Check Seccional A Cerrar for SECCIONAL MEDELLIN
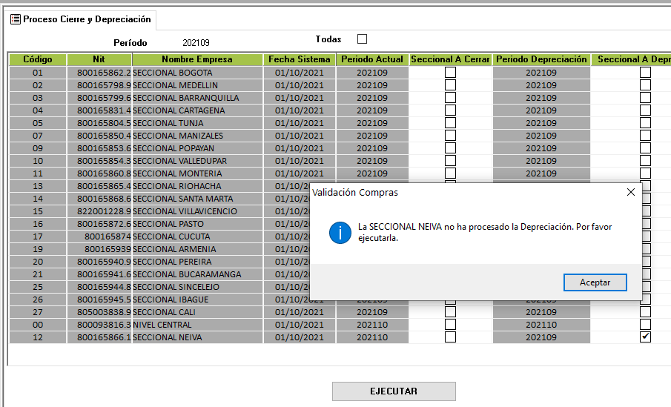Screen dimensions: 671x407 (450, 85)
